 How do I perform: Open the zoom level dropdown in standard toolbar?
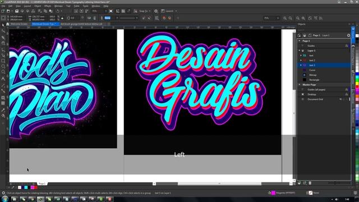coord(105,11)
